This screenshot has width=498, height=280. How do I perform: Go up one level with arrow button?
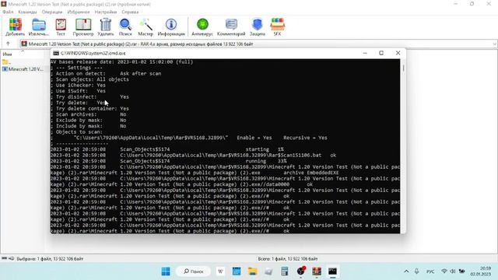click(9, 44)
